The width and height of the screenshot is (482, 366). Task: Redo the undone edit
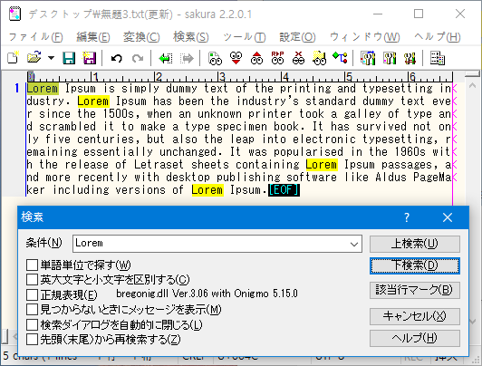pos(138,58)
